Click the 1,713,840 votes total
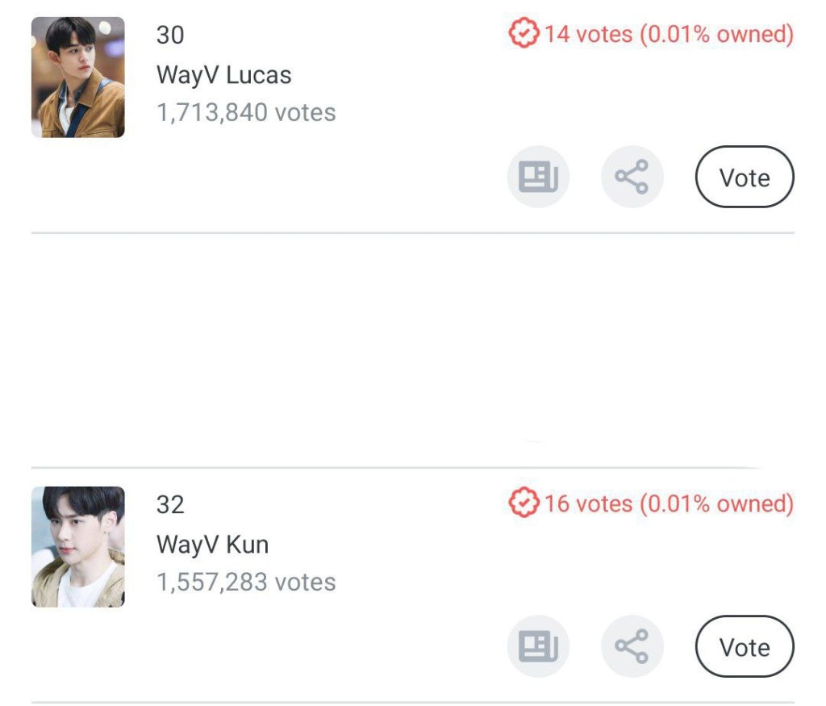Screen dimensions: 826x706 tap(246, 112)
